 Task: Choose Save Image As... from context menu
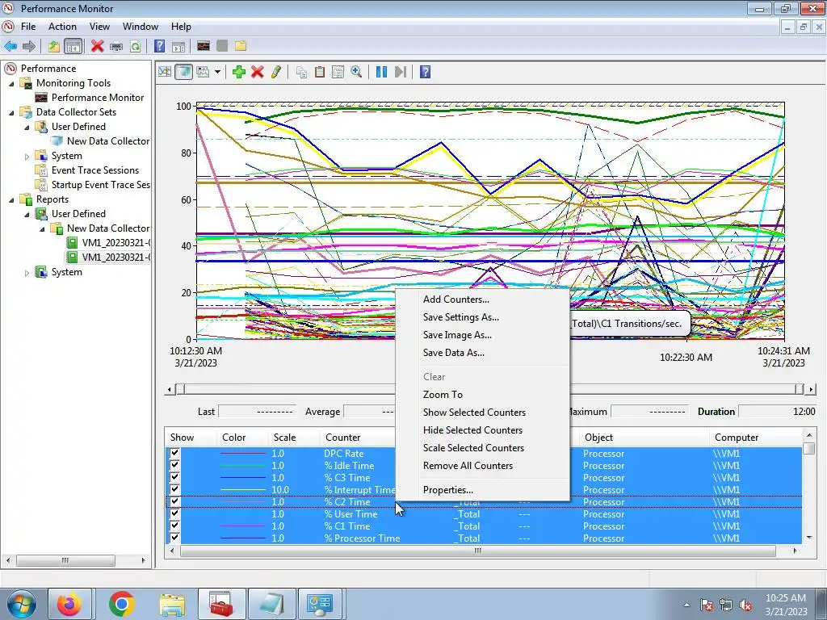point(457,335)
